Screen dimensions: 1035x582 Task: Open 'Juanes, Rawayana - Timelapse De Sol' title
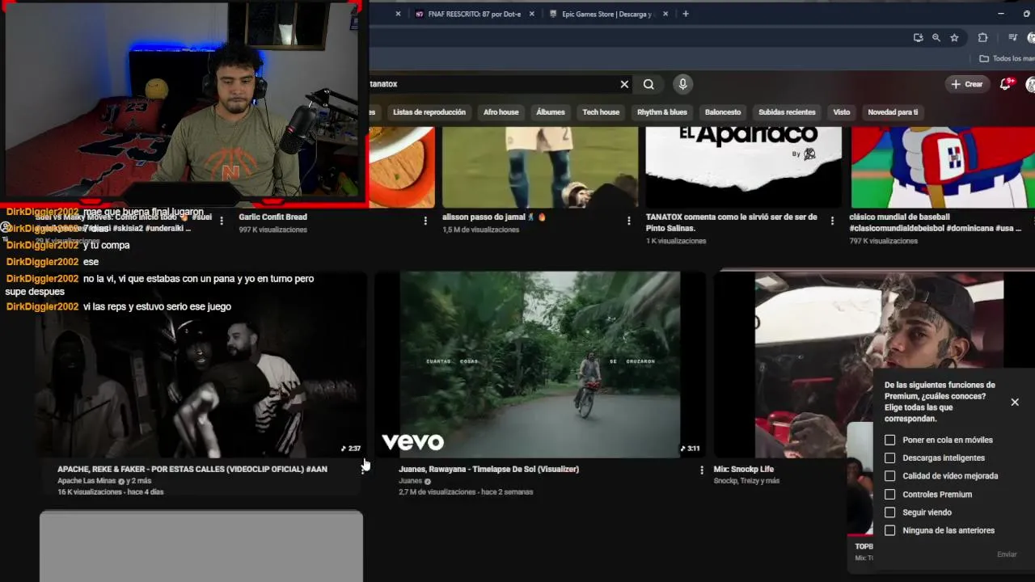[x=488, y=469]
